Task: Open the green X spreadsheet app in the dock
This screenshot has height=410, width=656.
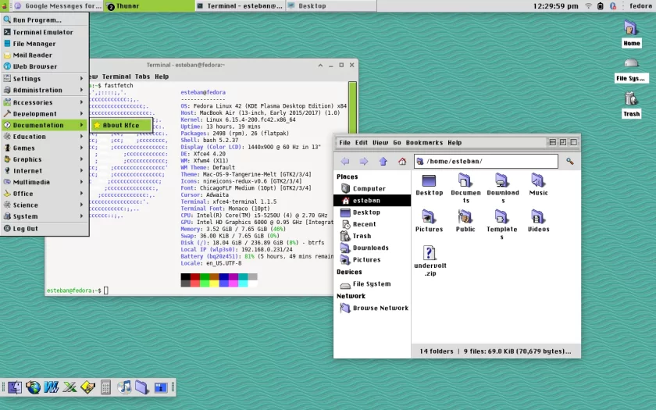Action: coord(70,387)
